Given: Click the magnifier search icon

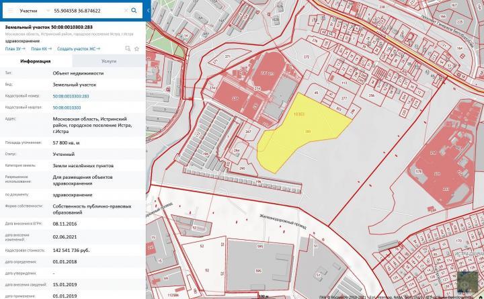Looking at the screenshot, I should 134,11.
